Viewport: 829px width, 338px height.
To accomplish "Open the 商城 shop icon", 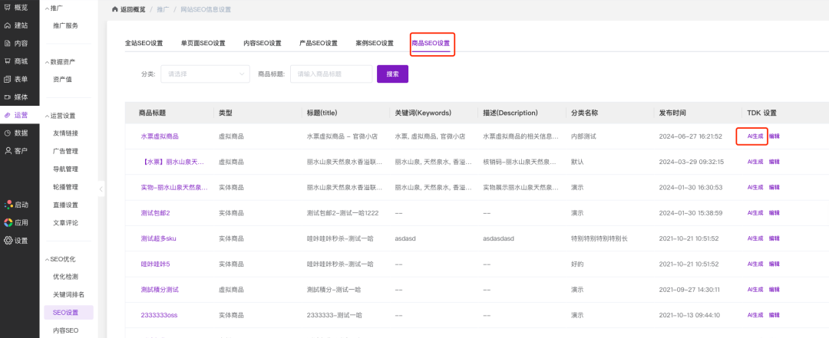I will pyautogui.click(x=8, y=61).
